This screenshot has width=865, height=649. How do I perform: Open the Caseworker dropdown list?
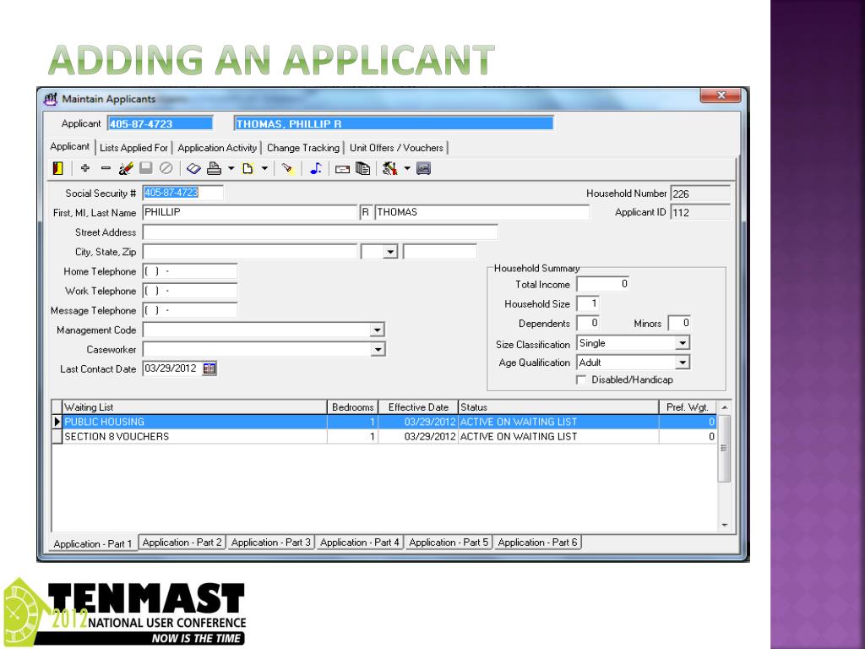click(378, 349)
